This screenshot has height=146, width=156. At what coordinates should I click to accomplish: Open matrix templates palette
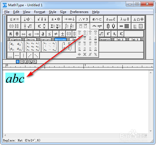124,26
